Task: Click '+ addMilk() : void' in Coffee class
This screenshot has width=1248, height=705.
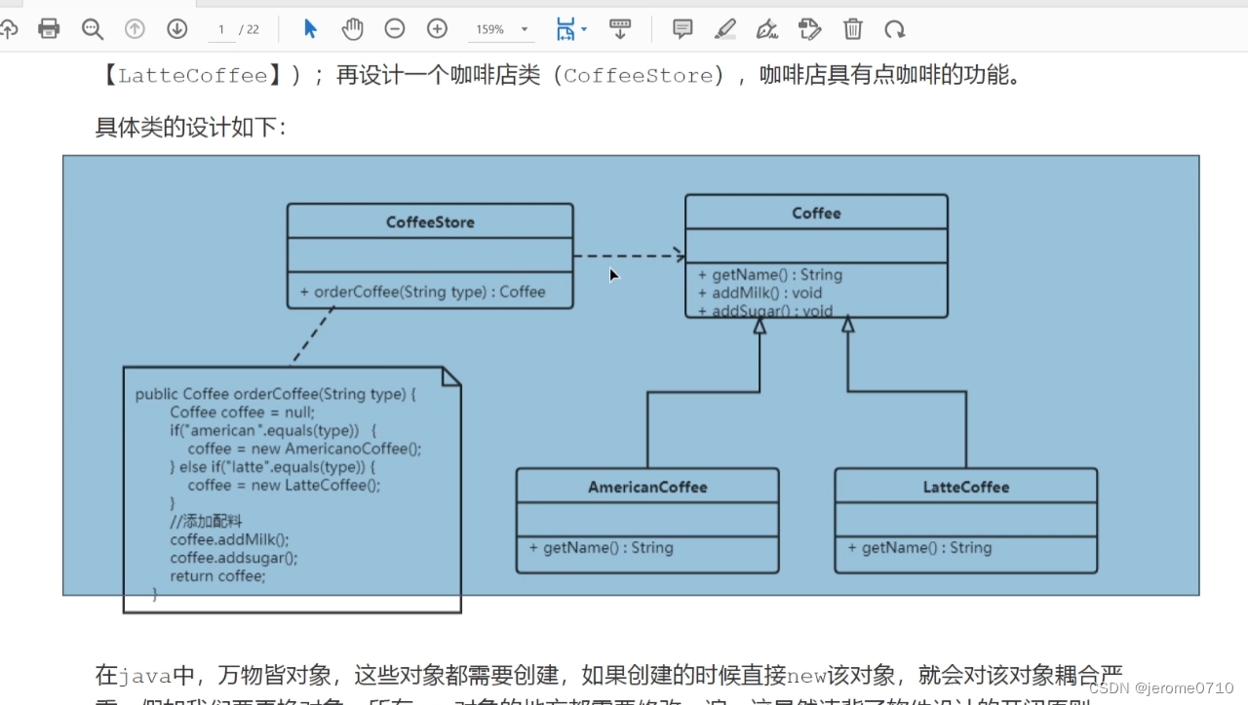Action: click(x=760, y=293)
